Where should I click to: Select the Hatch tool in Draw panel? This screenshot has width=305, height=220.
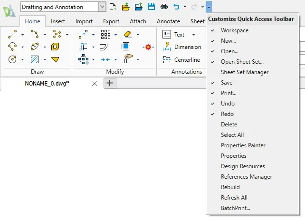tap(35, 59)
